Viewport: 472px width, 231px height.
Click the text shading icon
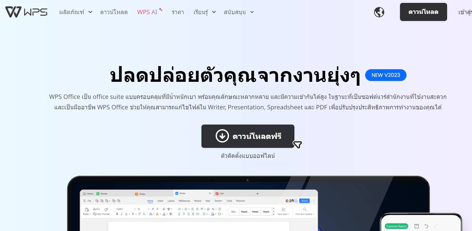tap(171, 214)
